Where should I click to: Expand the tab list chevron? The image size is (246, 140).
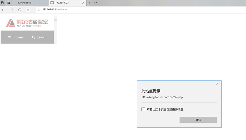tap(96, 3)
